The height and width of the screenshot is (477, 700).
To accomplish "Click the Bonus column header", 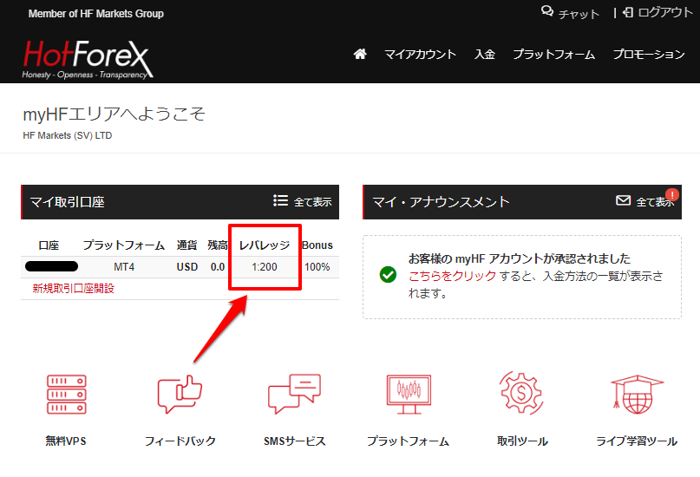I will pos(317,245).
